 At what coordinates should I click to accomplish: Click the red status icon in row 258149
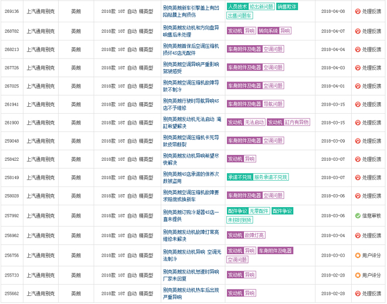[x=358, y=177]
